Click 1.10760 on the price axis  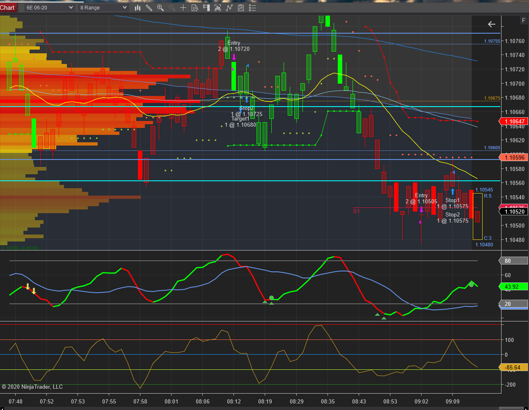tap(515, 41)
